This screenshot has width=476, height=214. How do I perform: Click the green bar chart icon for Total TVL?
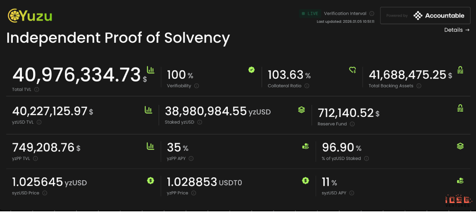point(150,70)
